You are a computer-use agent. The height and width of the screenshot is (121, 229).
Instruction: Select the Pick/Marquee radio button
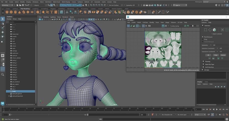point(203,37)
